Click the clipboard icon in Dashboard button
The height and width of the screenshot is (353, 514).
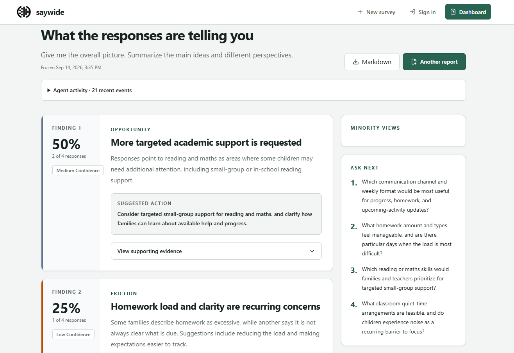(453, 12)
